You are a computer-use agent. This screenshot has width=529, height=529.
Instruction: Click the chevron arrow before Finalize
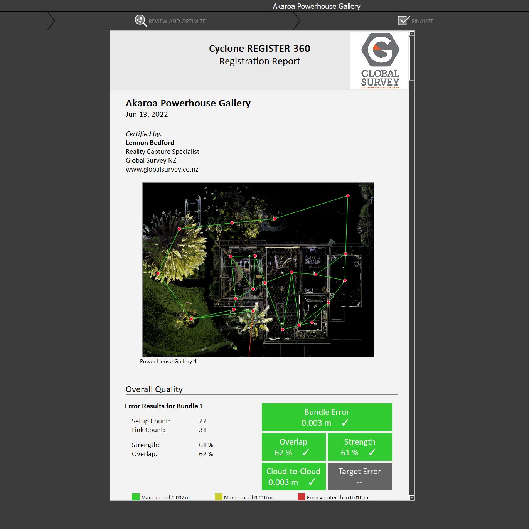297,21
